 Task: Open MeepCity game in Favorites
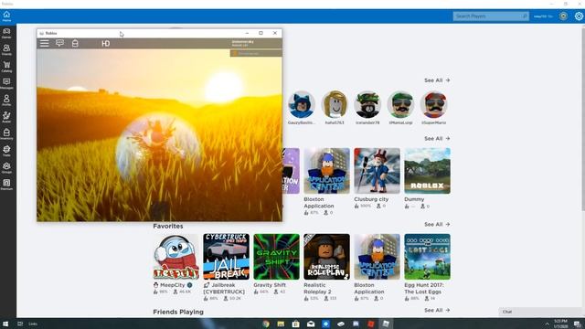pos(176,257)
